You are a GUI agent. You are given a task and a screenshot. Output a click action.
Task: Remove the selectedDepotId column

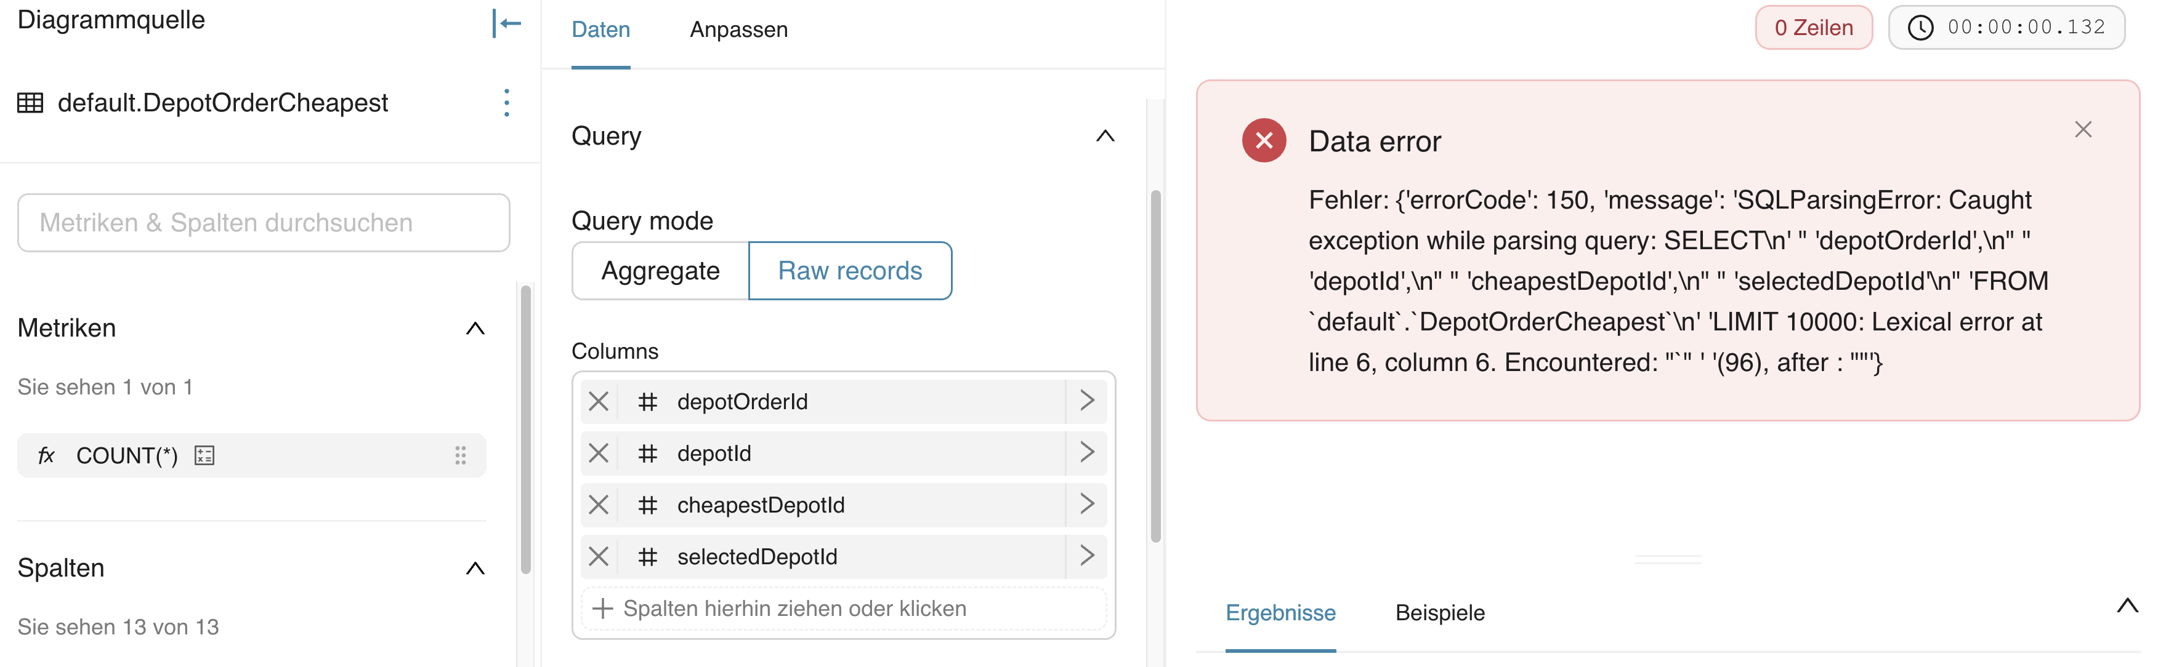(x=598, y=556)
